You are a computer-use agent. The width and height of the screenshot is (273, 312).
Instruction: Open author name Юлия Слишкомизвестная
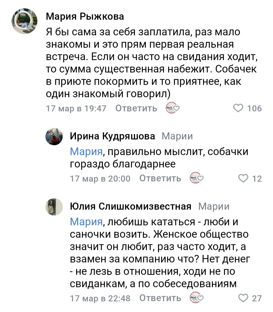(x=130, y=206)
